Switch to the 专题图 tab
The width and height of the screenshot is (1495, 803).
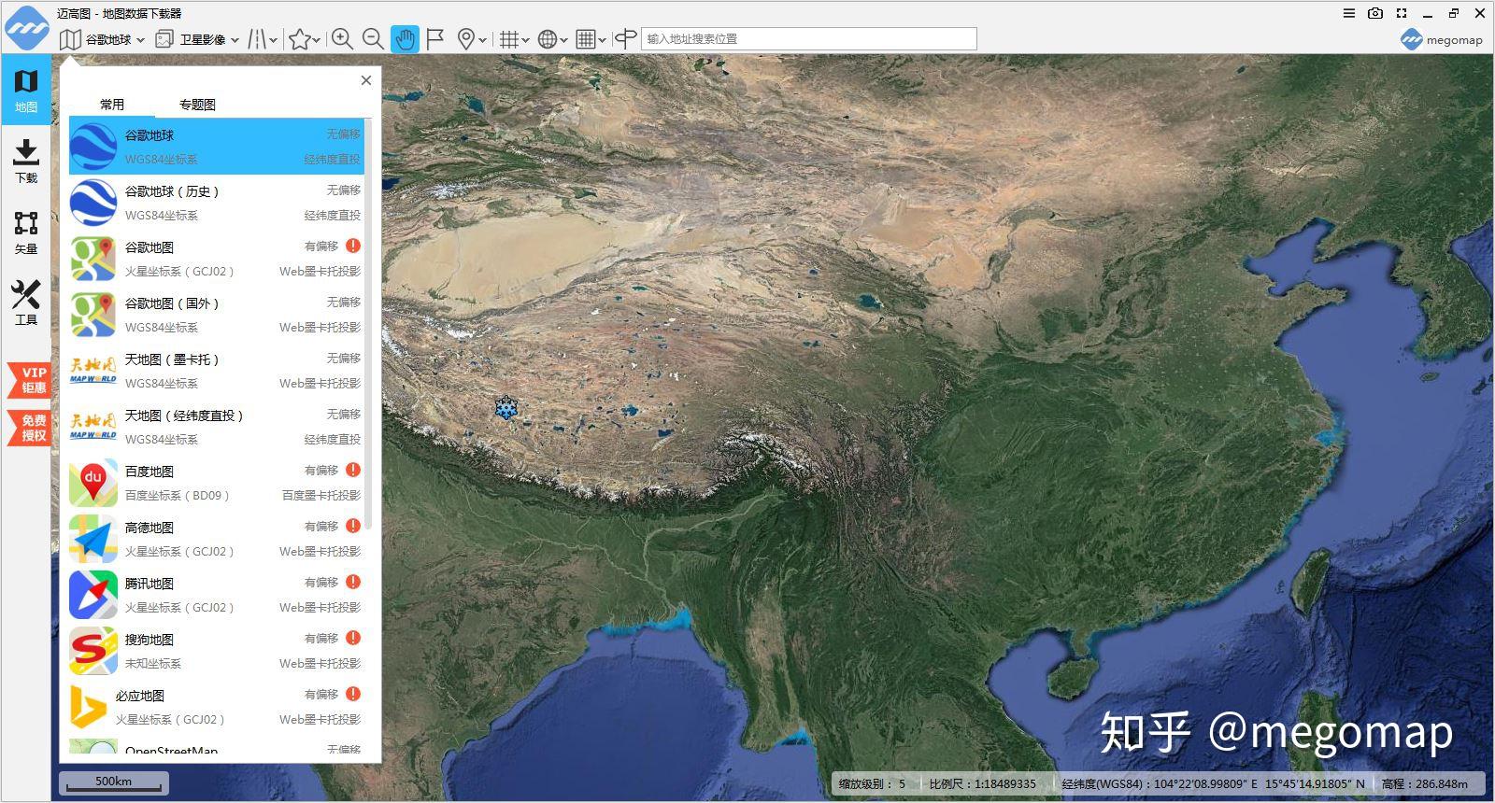(x=197, y=105)
